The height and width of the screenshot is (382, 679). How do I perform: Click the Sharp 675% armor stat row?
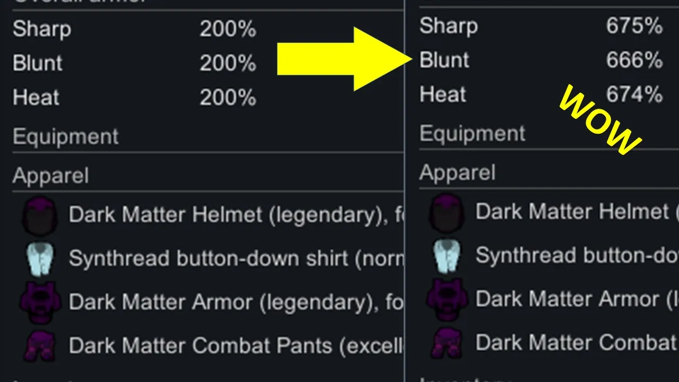[x=541, y=26]
